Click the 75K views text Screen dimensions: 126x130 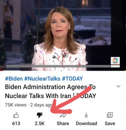point(16,105)
